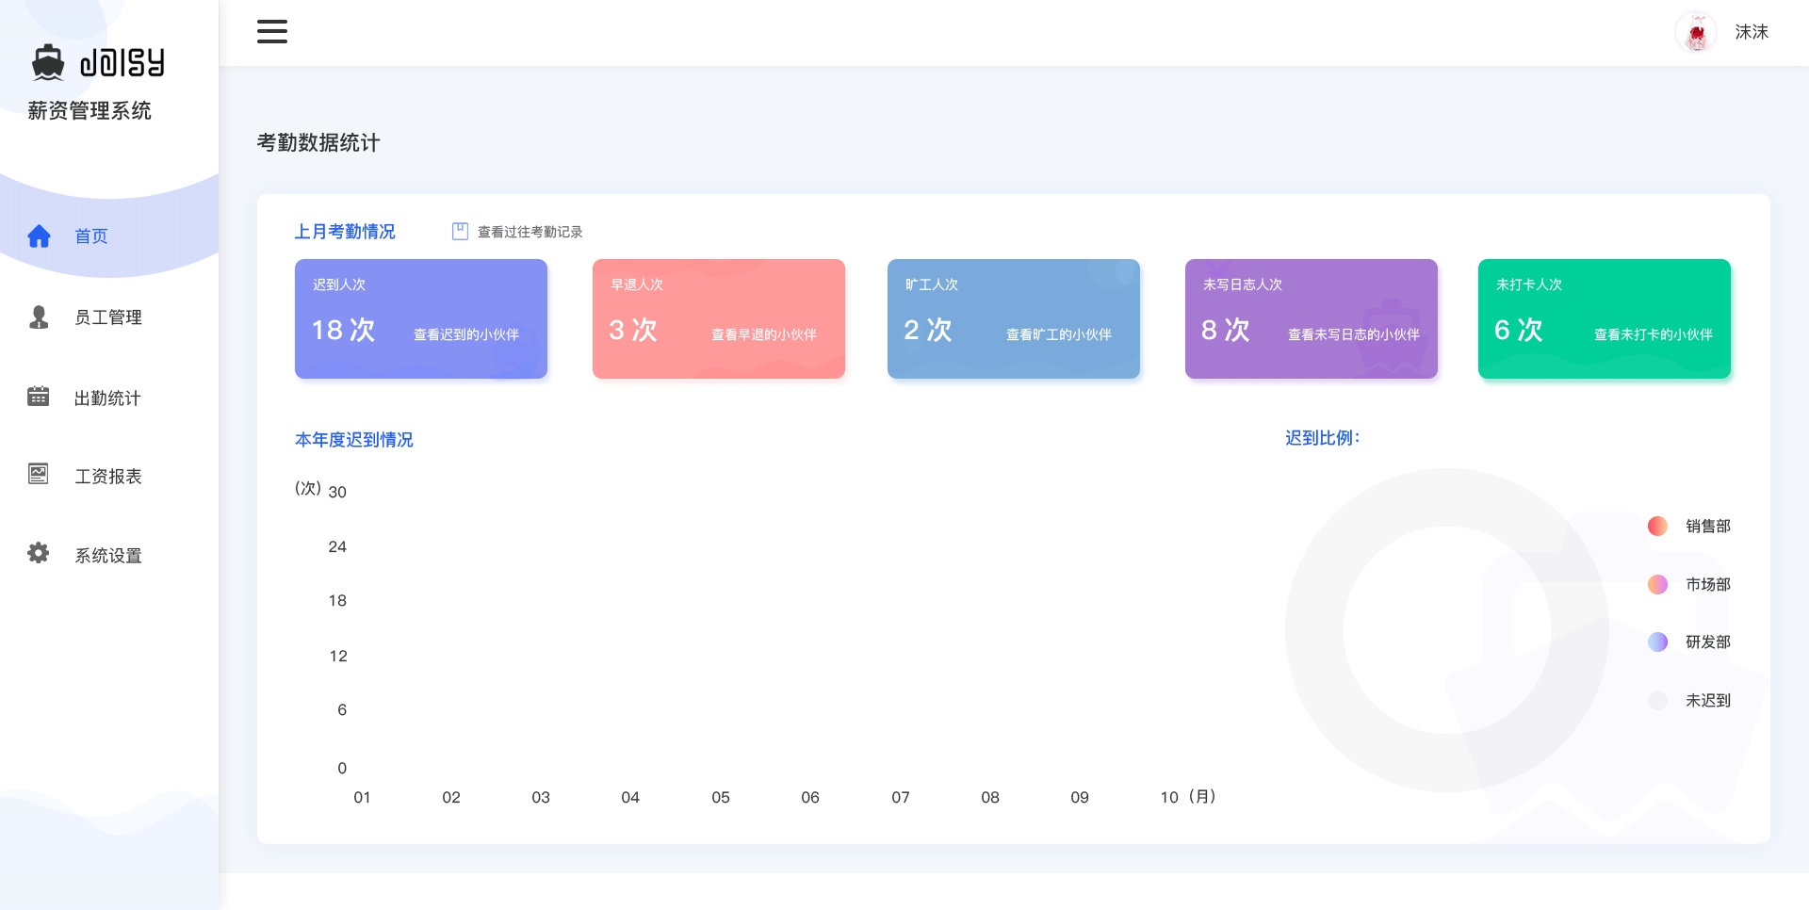Click the hamburger menu icon

click(272, 31)
